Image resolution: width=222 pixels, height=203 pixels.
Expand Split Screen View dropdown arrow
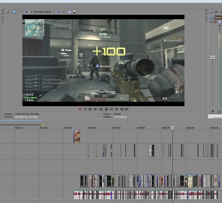coord(31,12)
